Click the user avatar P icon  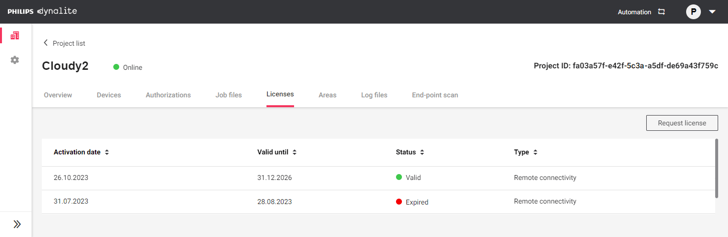tap(694, 12)
